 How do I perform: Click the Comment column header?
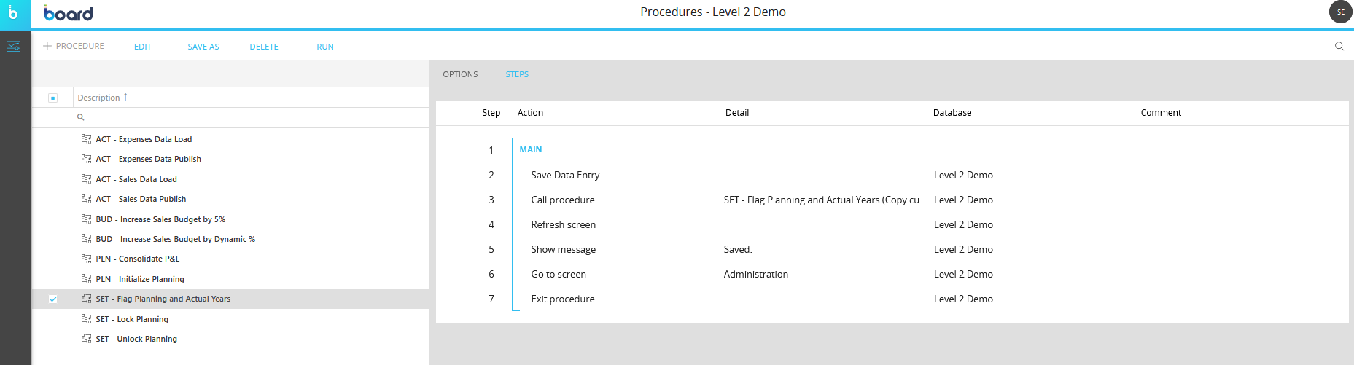(x=1161, y=112)
